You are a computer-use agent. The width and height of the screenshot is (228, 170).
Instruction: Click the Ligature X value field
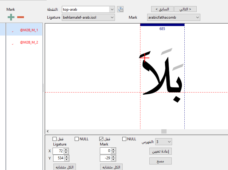click(58, 151)
